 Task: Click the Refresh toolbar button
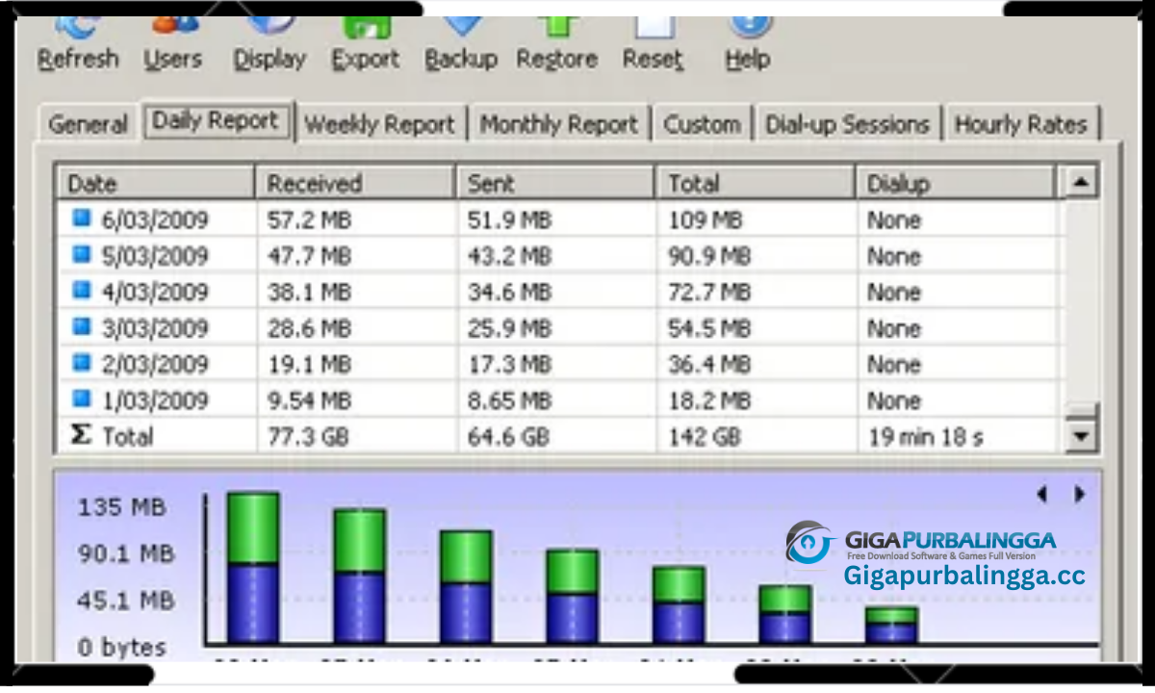pos(78,43)
